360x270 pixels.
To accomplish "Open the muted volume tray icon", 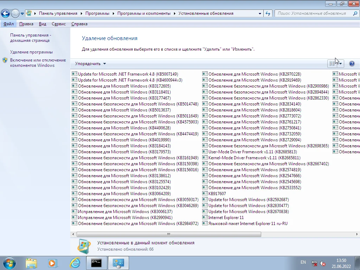I will point(323,263).
